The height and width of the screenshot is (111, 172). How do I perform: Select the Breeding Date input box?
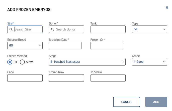pos(65,45)
